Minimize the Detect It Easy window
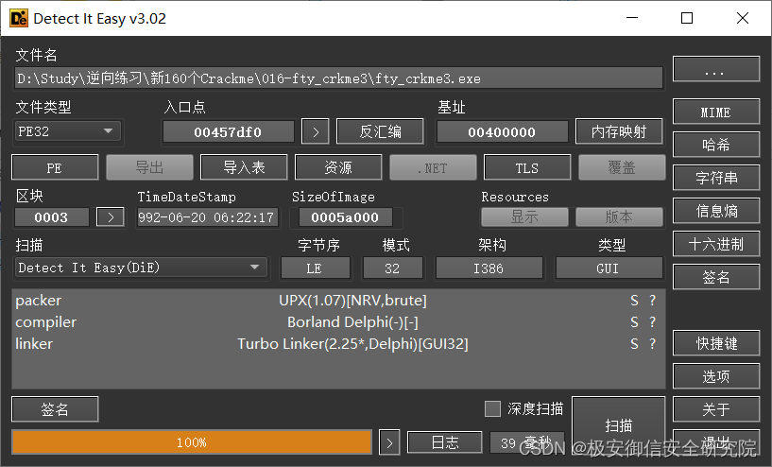The width and height of the screenshot is (772, 467). click(632, 18)
